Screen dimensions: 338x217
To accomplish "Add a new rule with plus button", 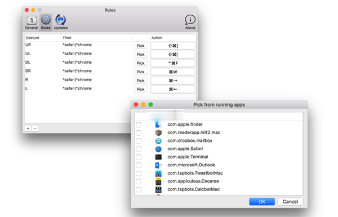I will click(x=28, y=129).
